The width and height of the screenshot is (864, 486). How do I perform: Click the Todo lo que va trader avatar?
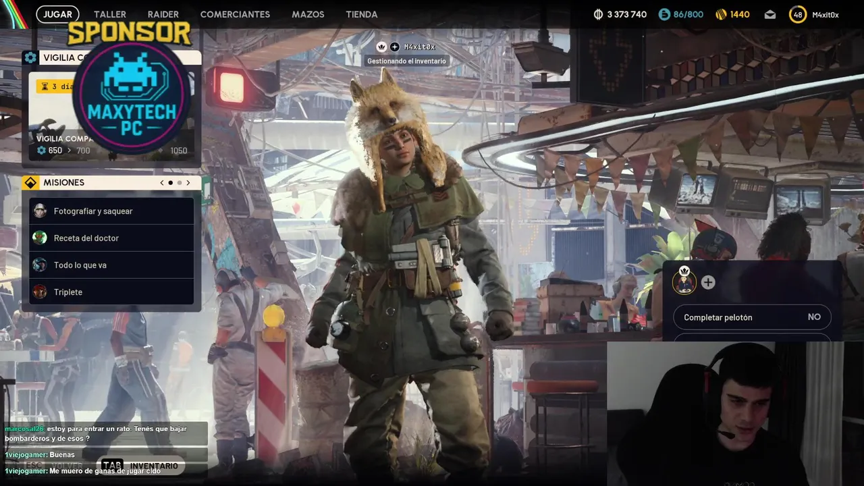click(40, 265)
